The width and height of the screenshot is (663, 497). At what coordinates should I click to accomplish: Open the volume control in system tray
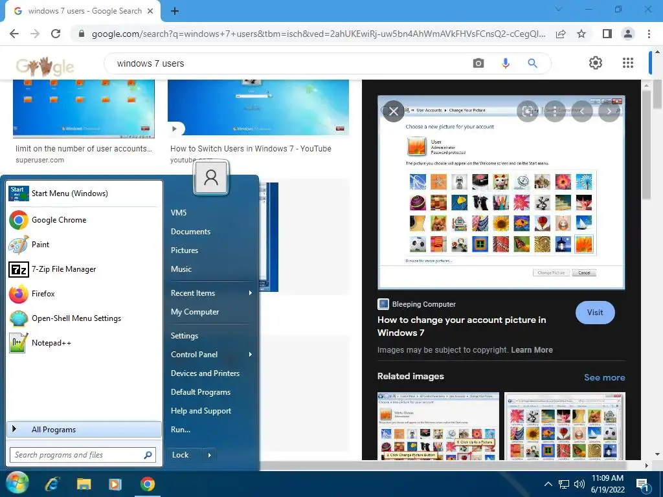pyautogui.click(x=579, y=484)
